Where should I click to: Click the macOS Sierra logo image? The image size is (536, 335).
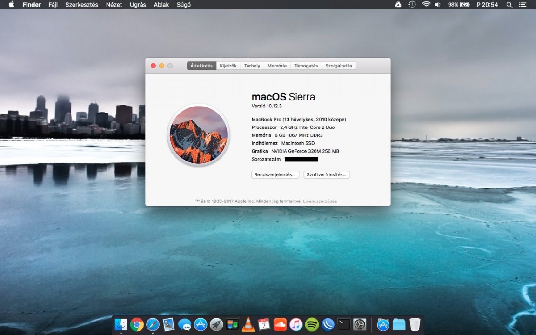[199, 134]
